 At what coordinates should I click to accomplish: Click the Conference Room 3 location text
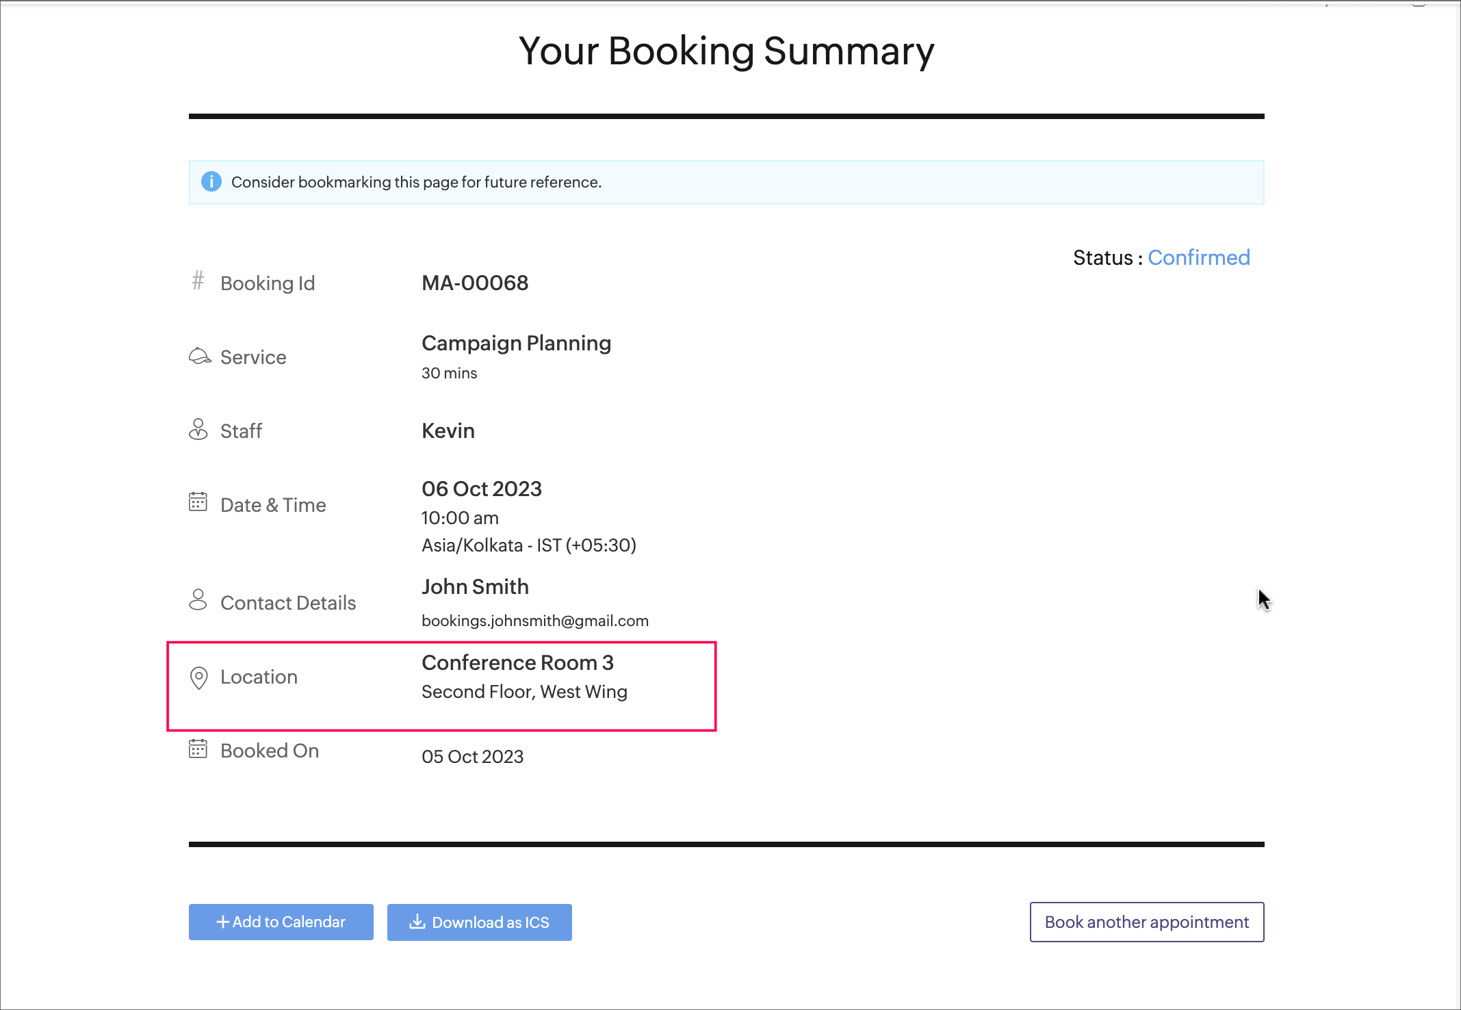click(517, 663)
